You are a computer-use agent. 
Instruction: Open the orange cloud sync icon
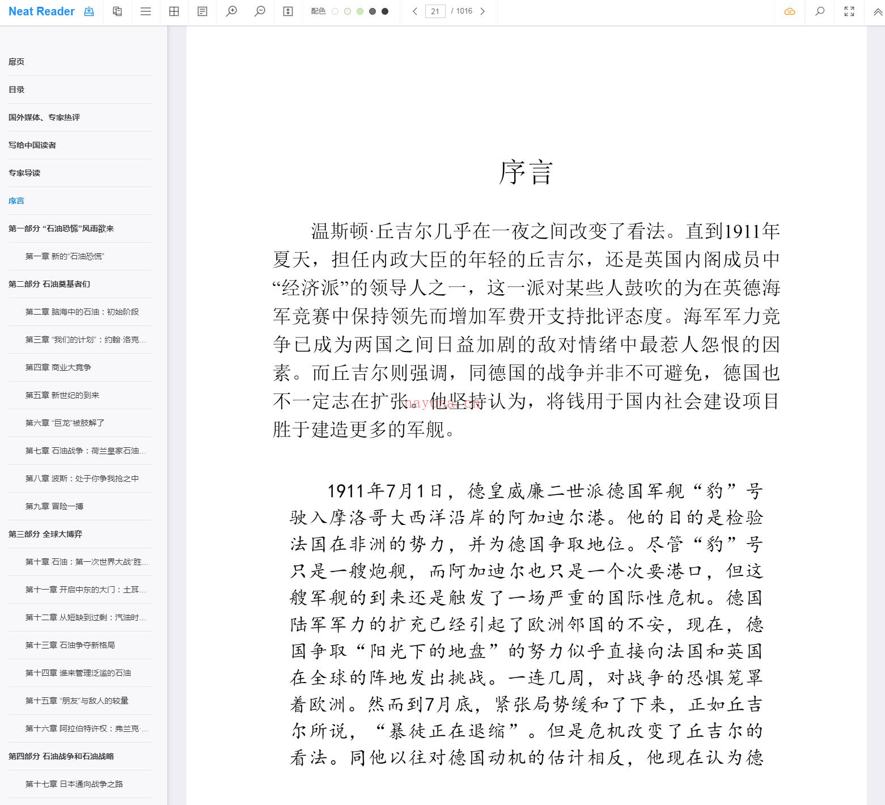[x=790, y=11]
